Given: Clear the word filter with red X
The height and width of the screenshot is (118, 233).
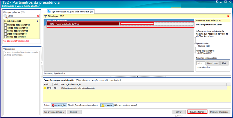Looking at the screenshot, I should (x=38, y=16).
